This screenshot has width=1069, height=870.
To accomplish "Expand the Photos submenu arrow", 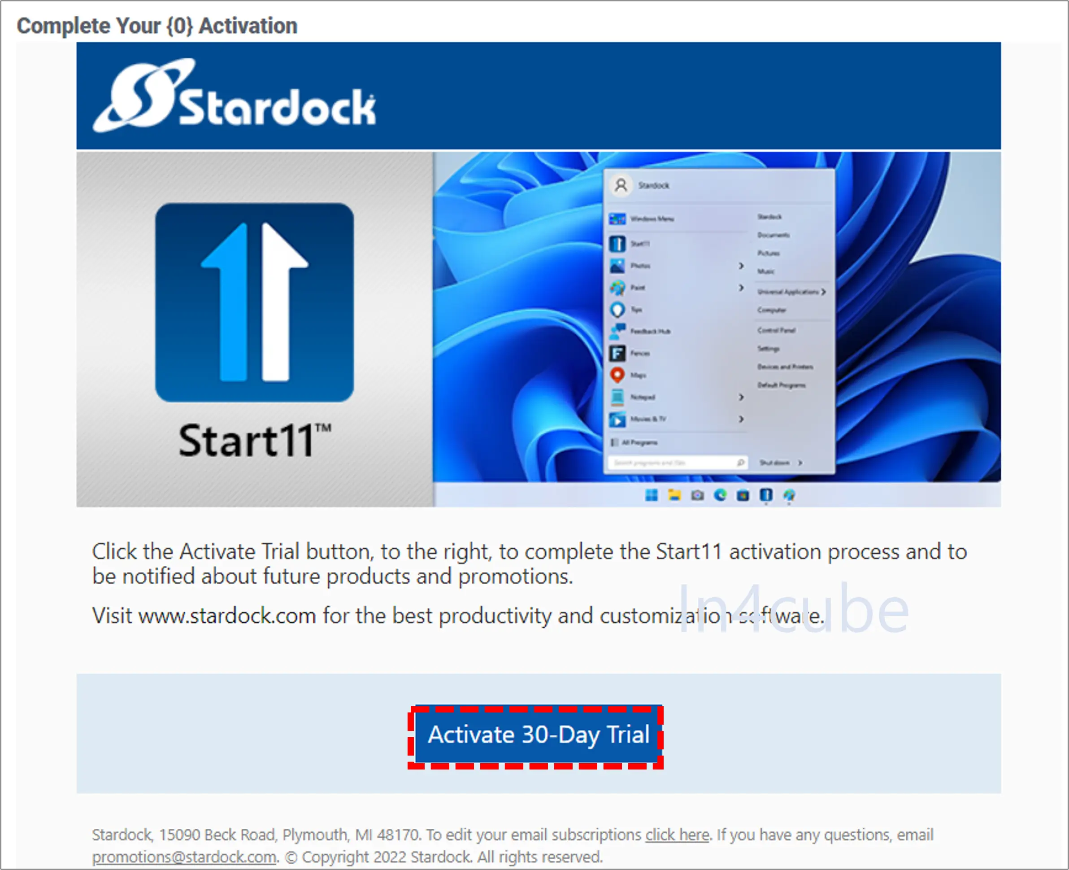I will (741, 266).
